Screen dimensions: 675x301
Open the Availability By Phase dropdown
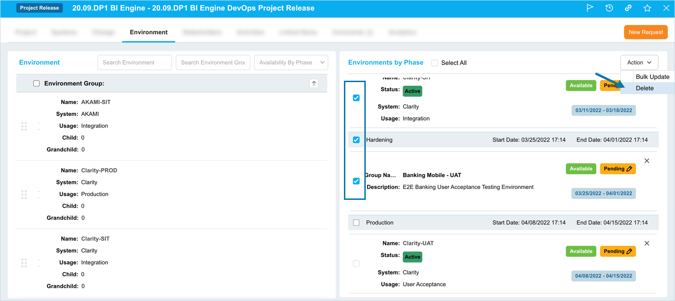tap(291, 63)
